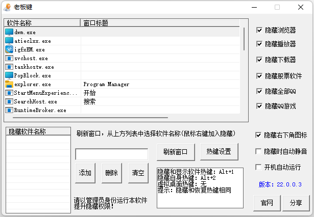Image resolution: width=314 pixels, height=217 pixels.
Task: Click the hotkey info text box
Action: click(200, 188)
